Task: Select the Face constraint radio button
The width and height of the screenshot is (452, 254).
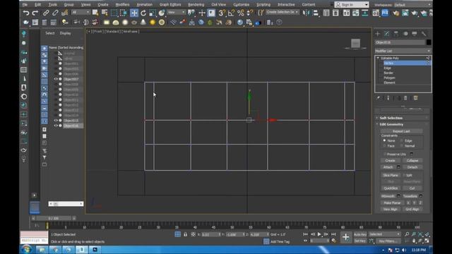Action: pyautogui.click(x=384, y=146)
